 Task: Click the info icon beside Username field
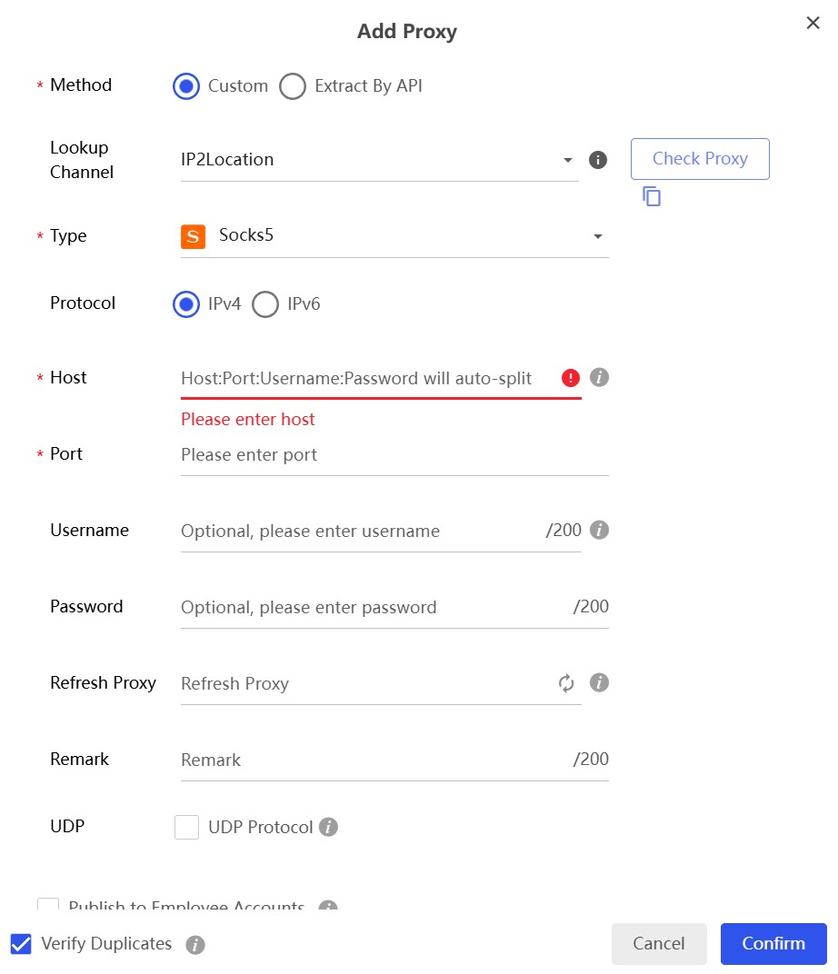(x=599, y=530)
